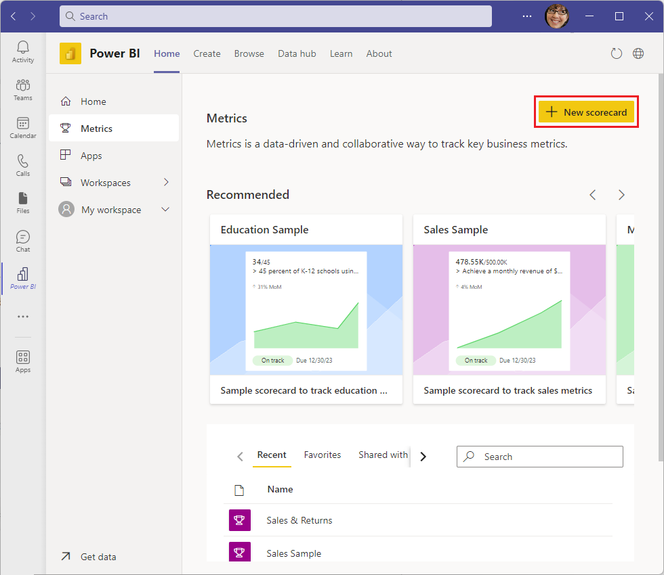Move list tabs left with chevron
This screenshot has width=664, height=575.
pos(240,457)
